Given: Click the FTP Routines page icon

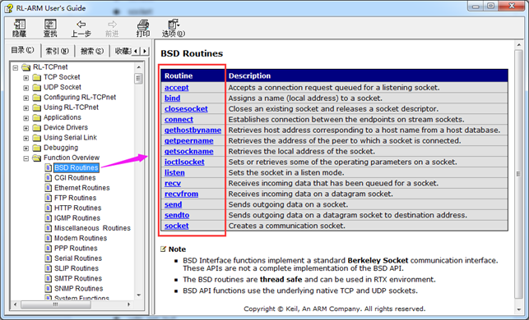Looking at the screenshot, I should point(49,198).
